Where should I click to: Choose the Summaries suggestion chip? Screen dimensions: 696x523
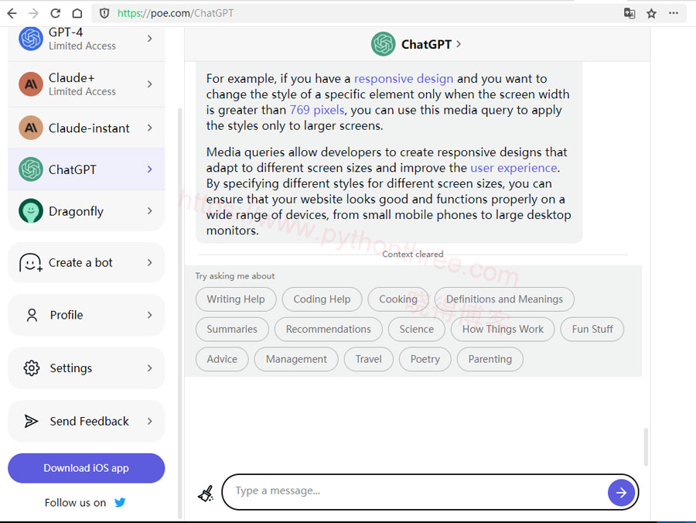coord(232,329)
